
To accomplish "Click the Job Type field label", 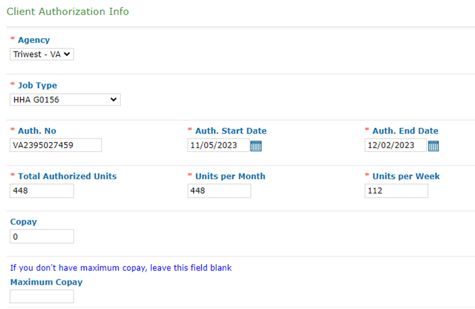I will tap(37, 85).
